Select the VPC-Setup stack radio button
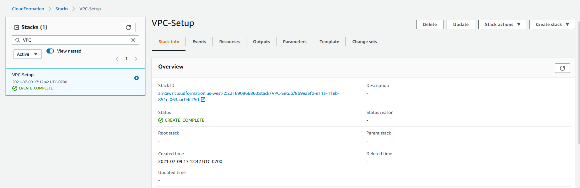The width and height of the screenshot is (580, 188). (136, 78)
